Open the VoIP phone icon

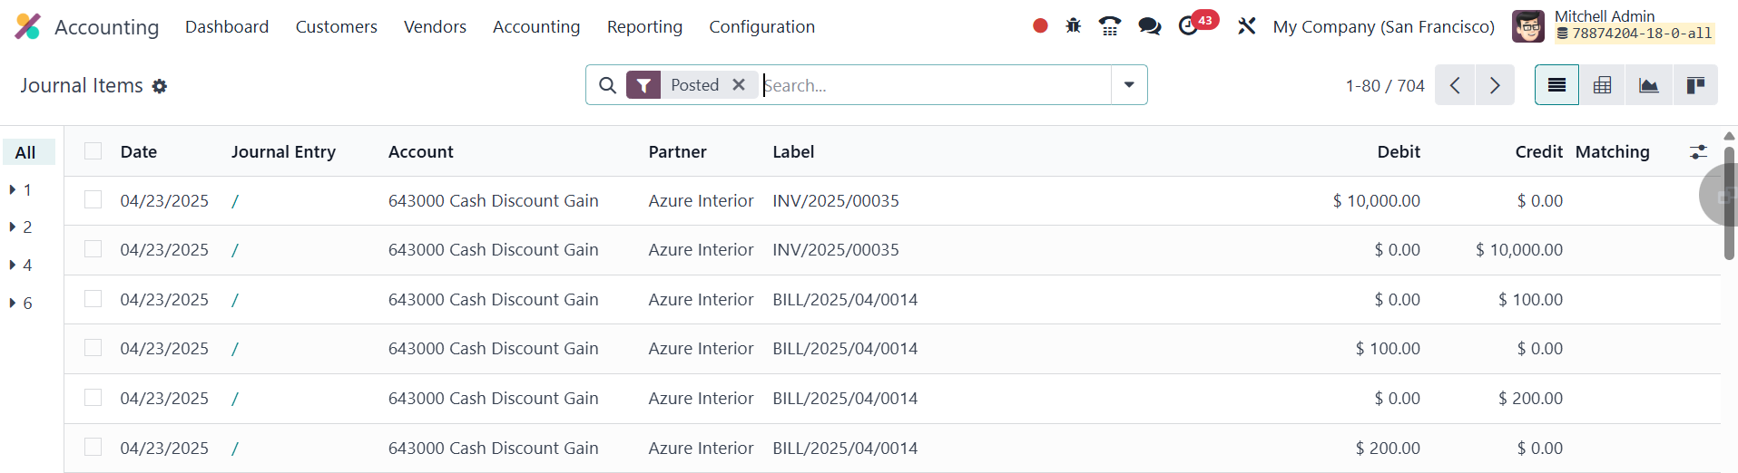tap(1109, 26)
